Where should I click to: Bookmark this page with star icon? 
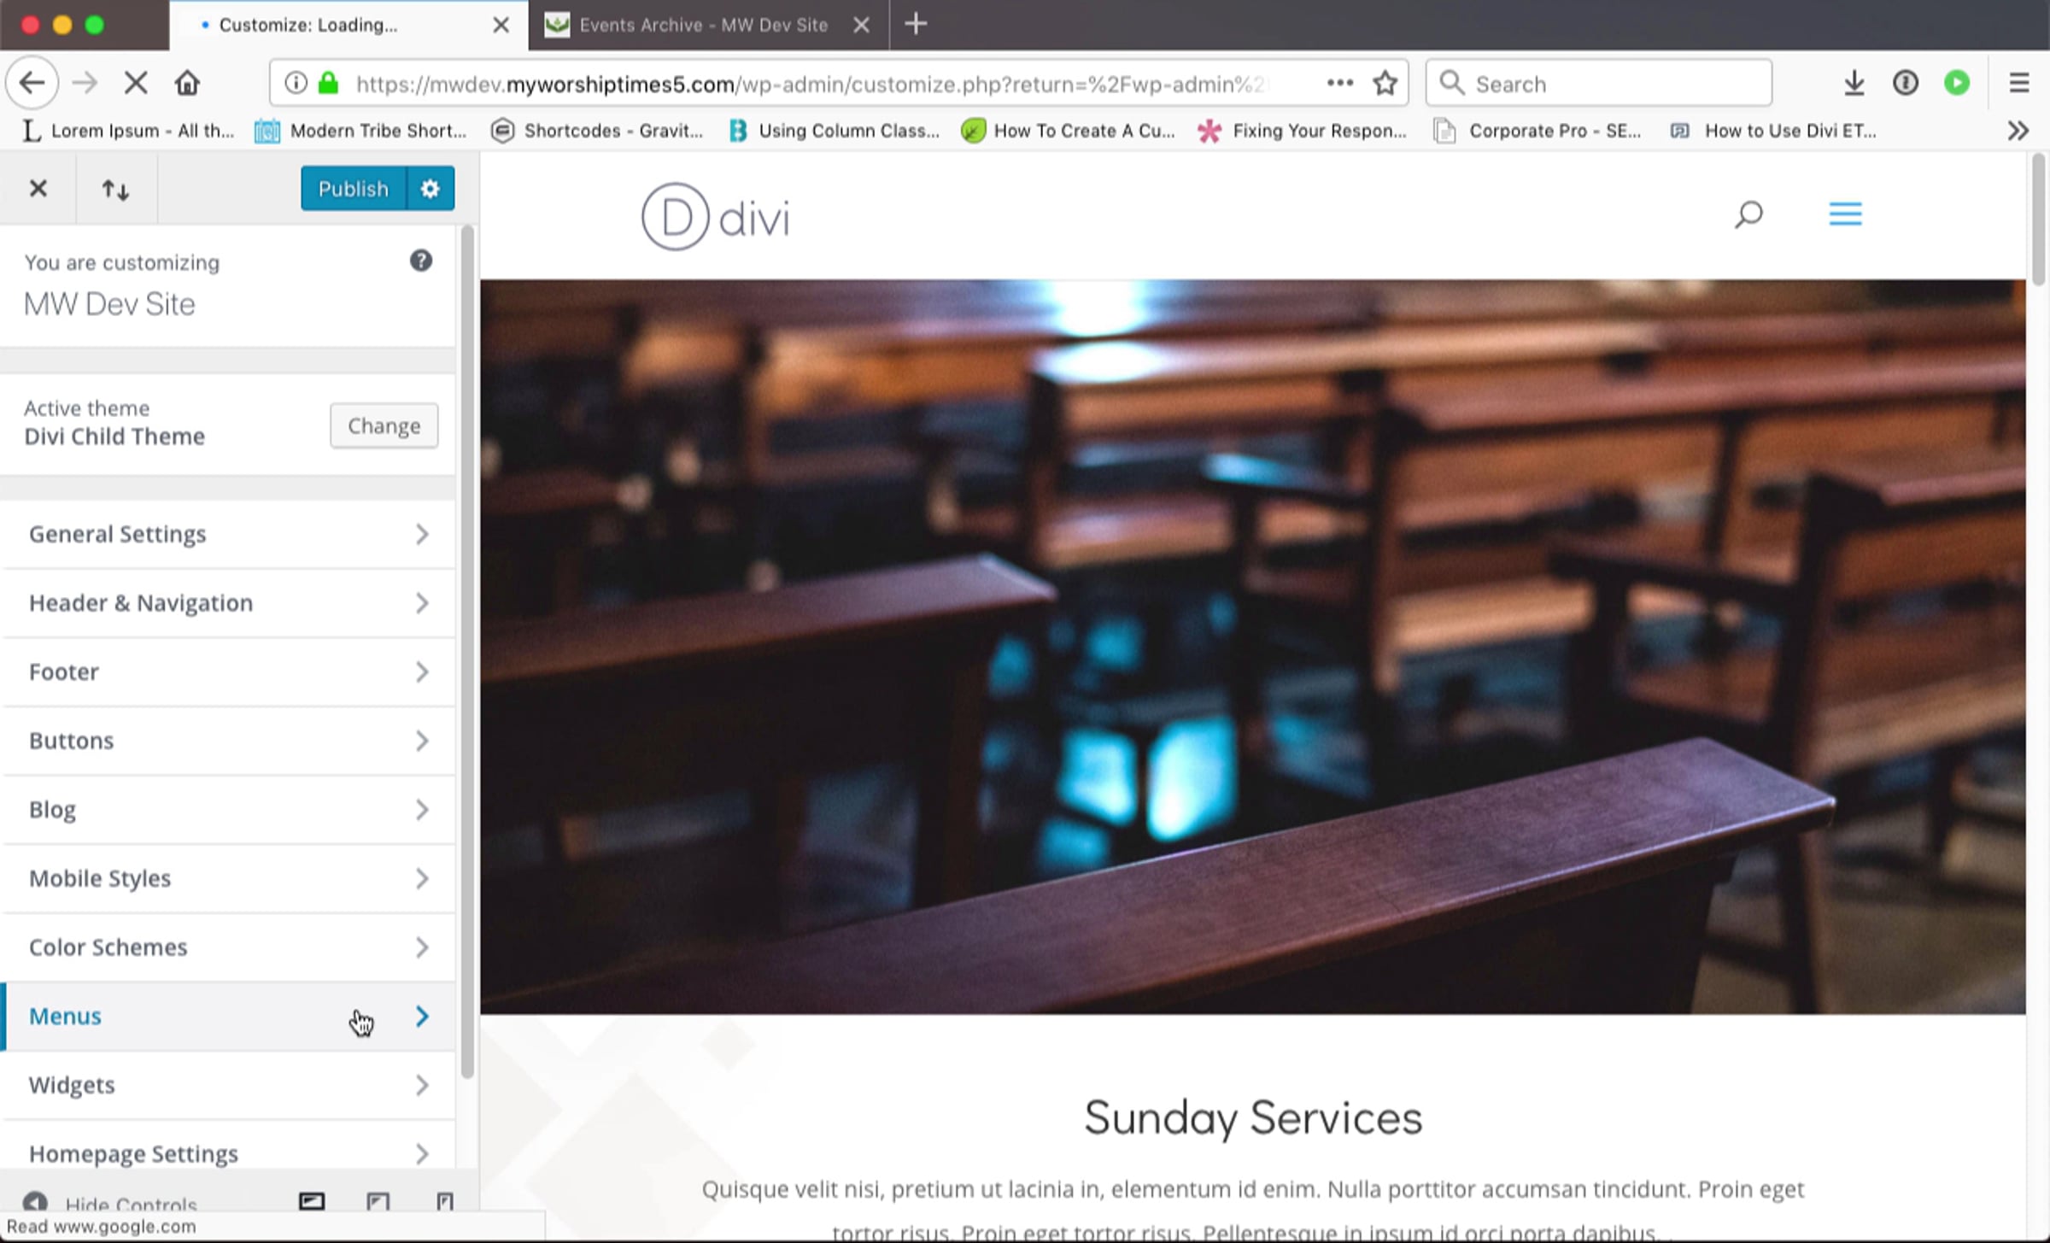tap(1385, 84)
